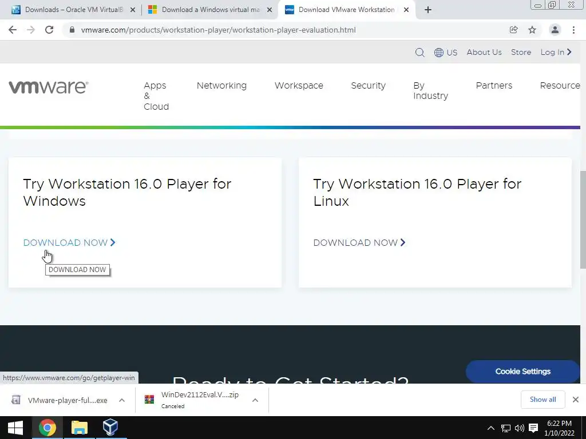The width and height of the screenshot is (586, 439).
Task: Open the Security menu
Action: tap(368, 86)
